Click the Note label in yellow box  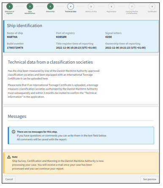click(x=15, y=157)
